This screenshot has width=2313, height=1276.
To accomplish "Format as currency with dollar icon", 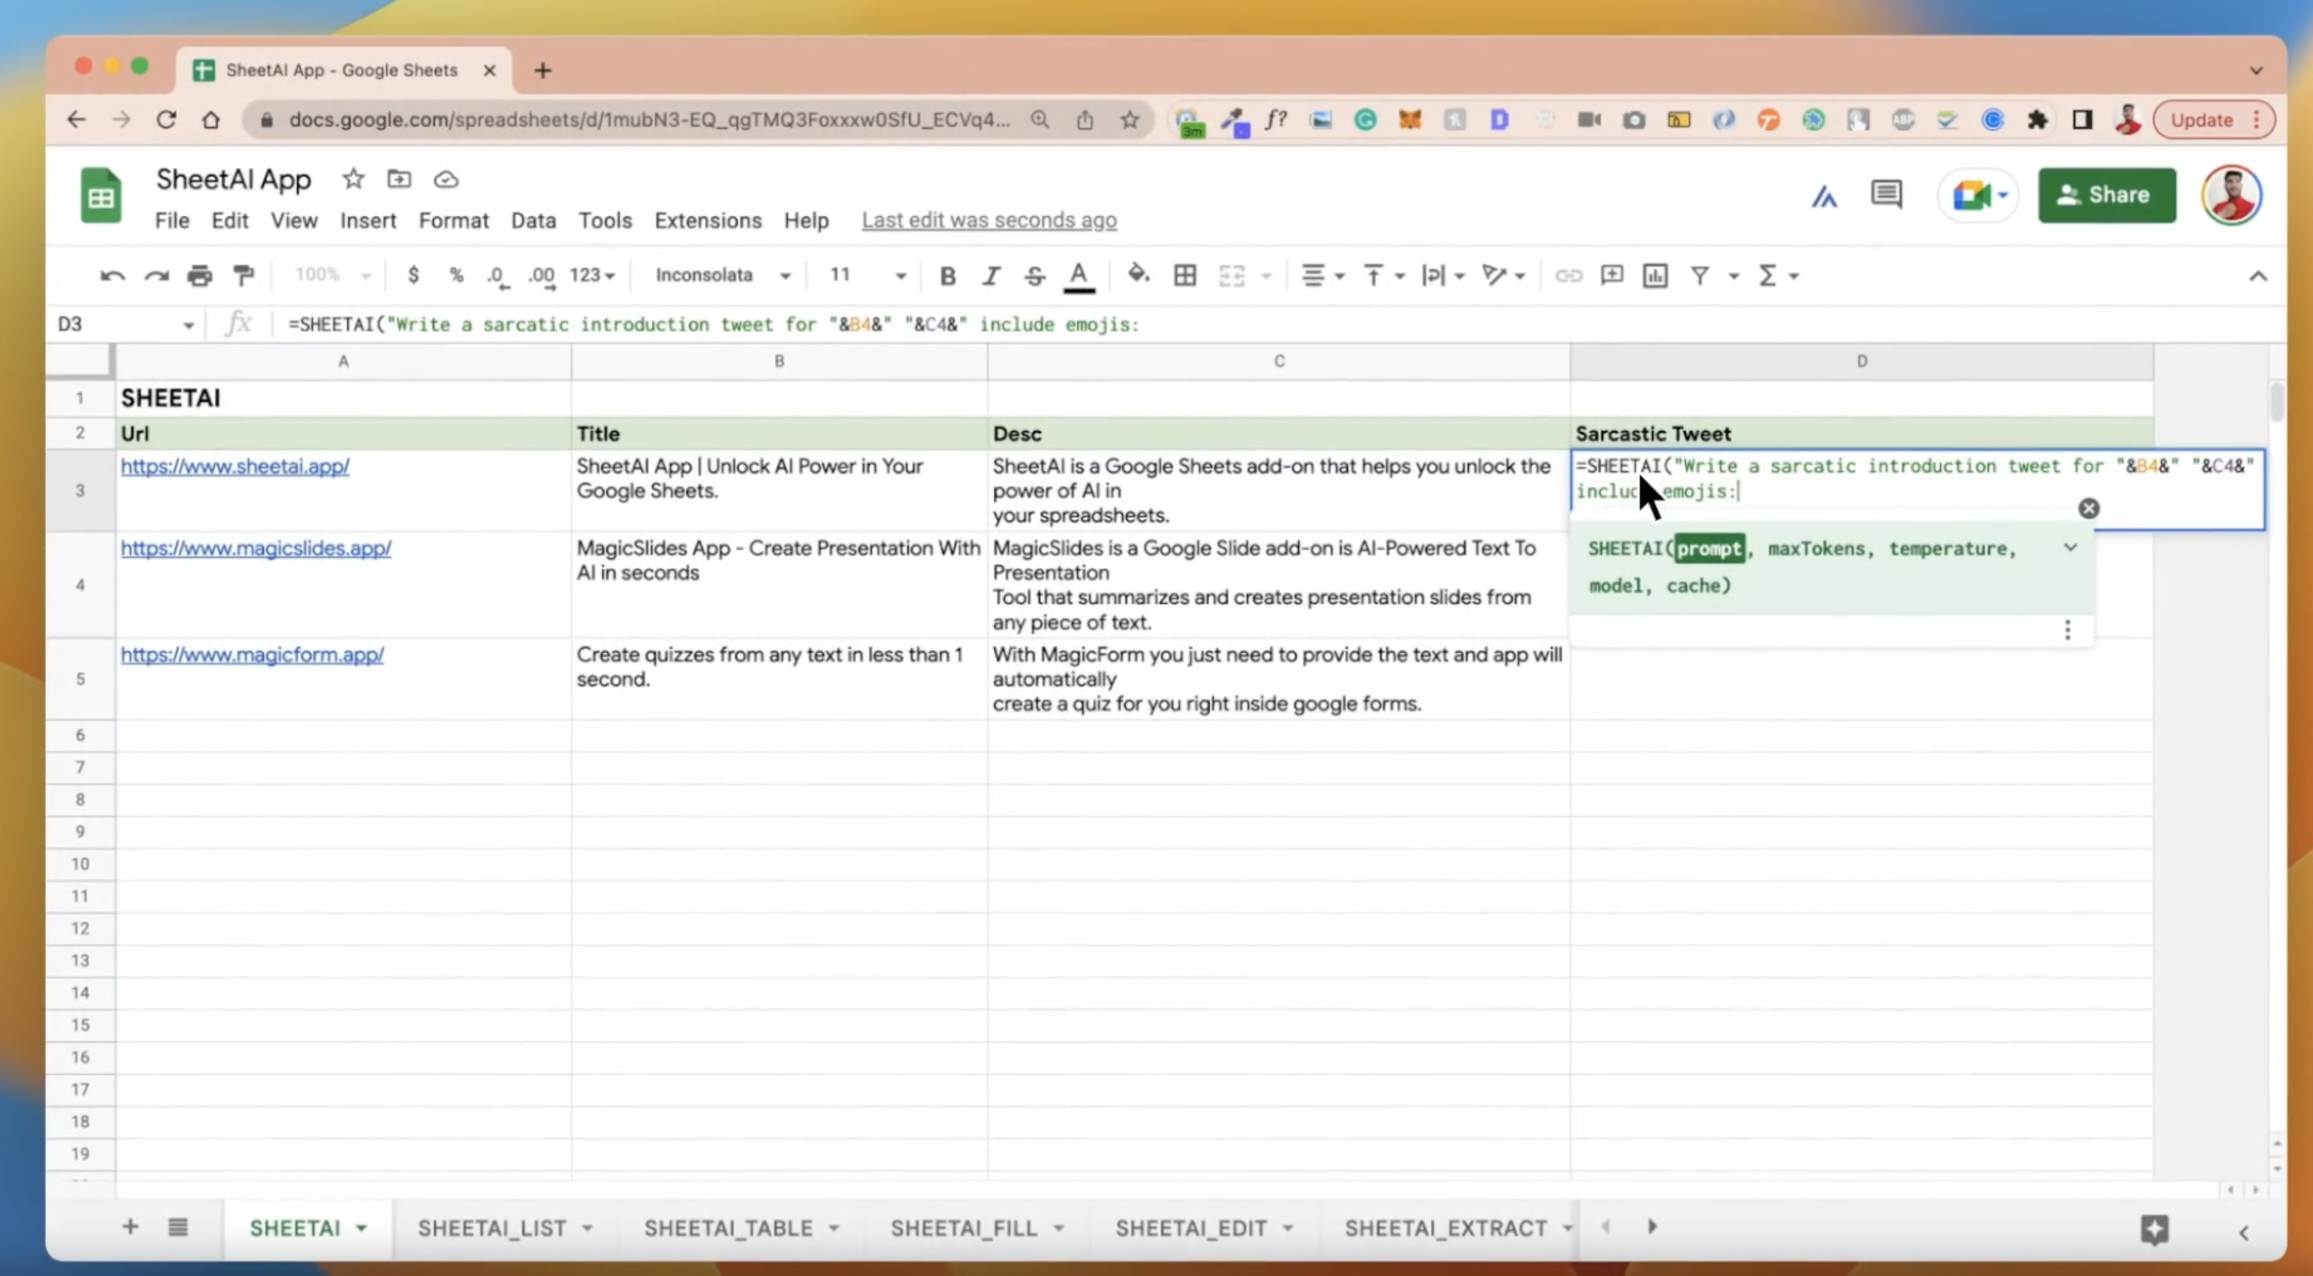I will point(413,275).
